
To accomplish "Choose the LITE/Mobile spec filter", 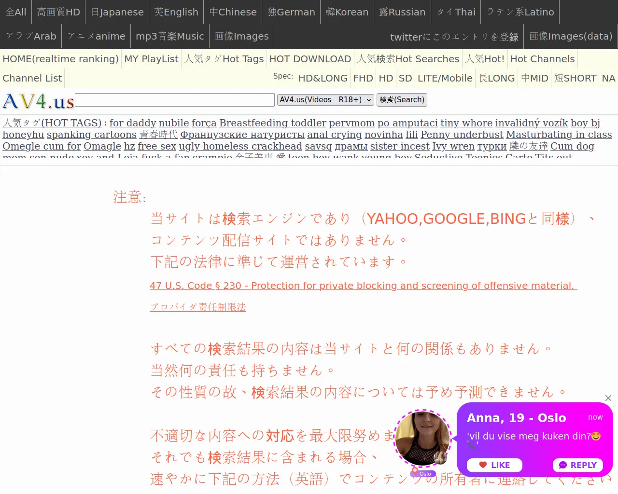I will 445,78.
